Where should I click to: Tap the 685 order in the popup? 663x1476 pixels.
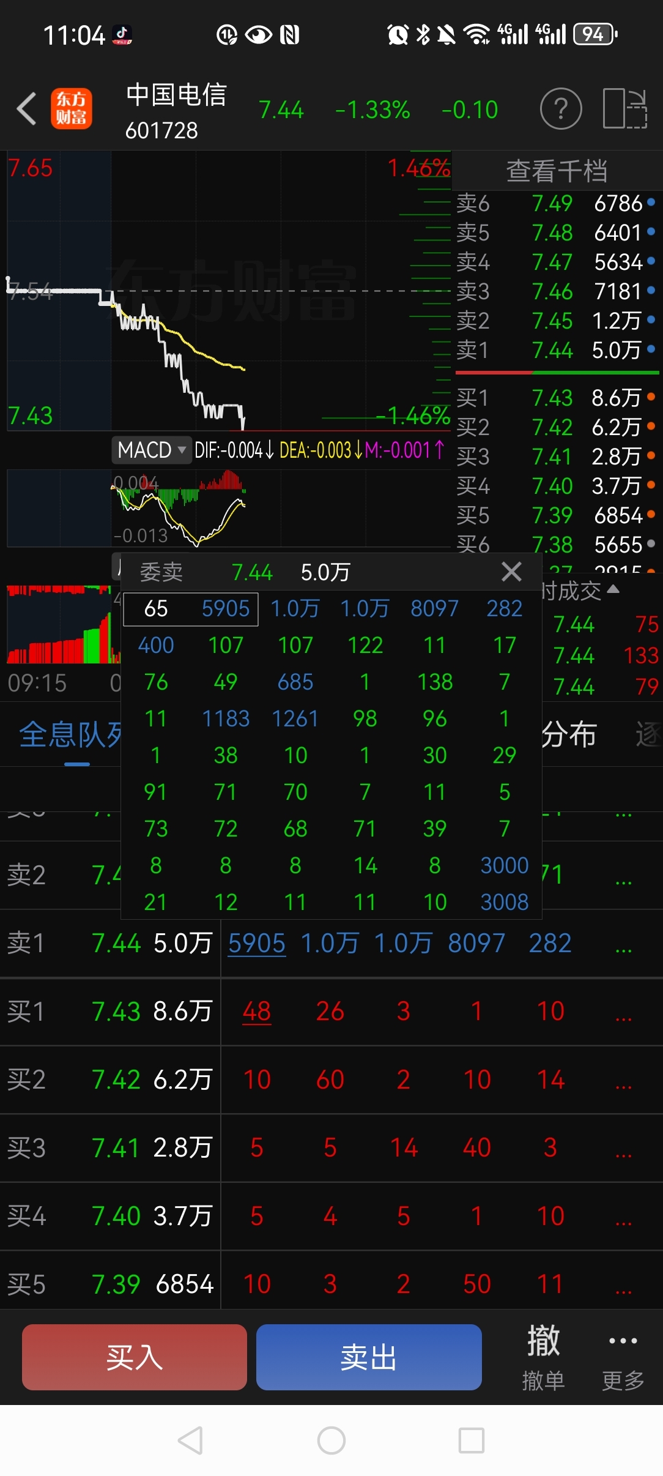(x=295, y=682)
